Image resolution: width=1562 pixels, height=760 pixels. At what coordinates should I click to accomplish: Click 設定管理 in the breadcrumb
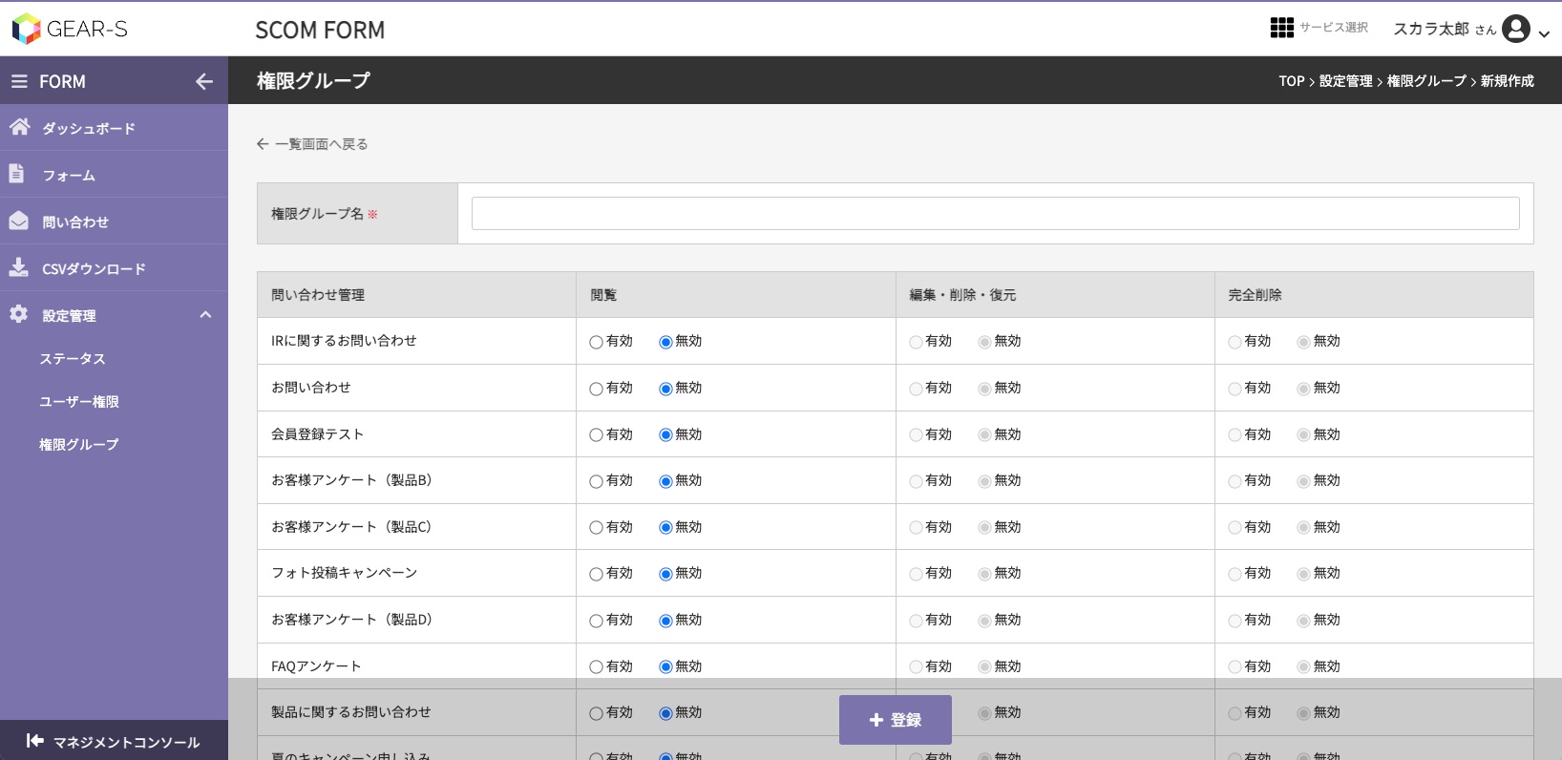pos(1345,81)
